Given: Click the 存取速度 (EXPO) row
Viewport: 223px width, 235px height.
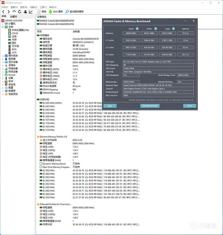Looking at the screenshot, I should (67, 59).
